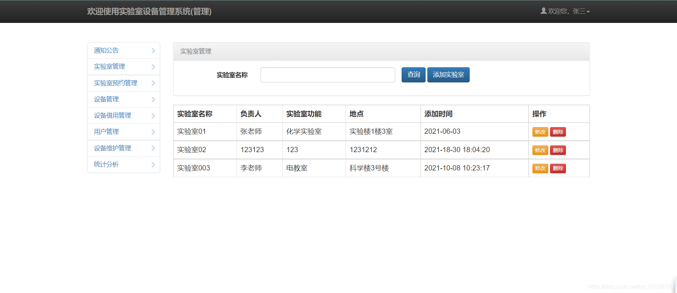Click the 2021-10-08 10:23:17 cell
Screen dimensions: 677x293
pyautogui.click(x=474, y=168)
